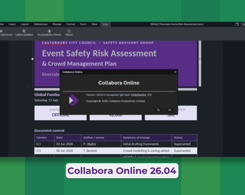Click the vertical scrollbar beside the header frame
The width and height of the screenshot is (245, 195).
[200, 63]
